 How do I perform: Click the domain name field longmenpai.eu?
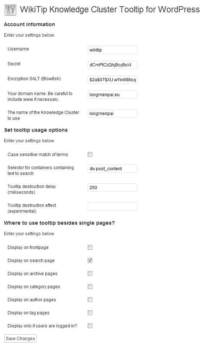click(112, 95)
